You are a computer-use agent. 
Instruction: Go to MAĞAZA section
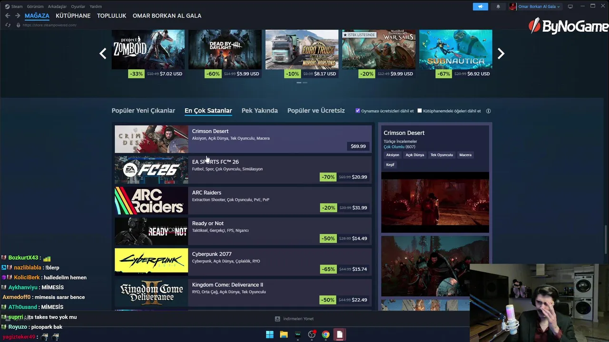(x=37, y=16)
